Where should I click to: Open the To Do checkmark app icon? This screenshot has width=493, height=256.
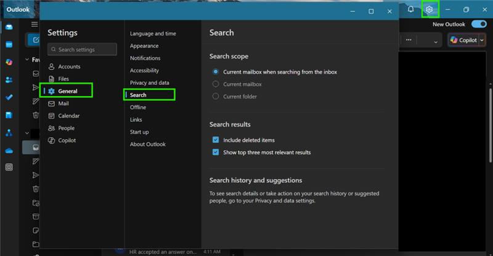(x=9, y=97)
